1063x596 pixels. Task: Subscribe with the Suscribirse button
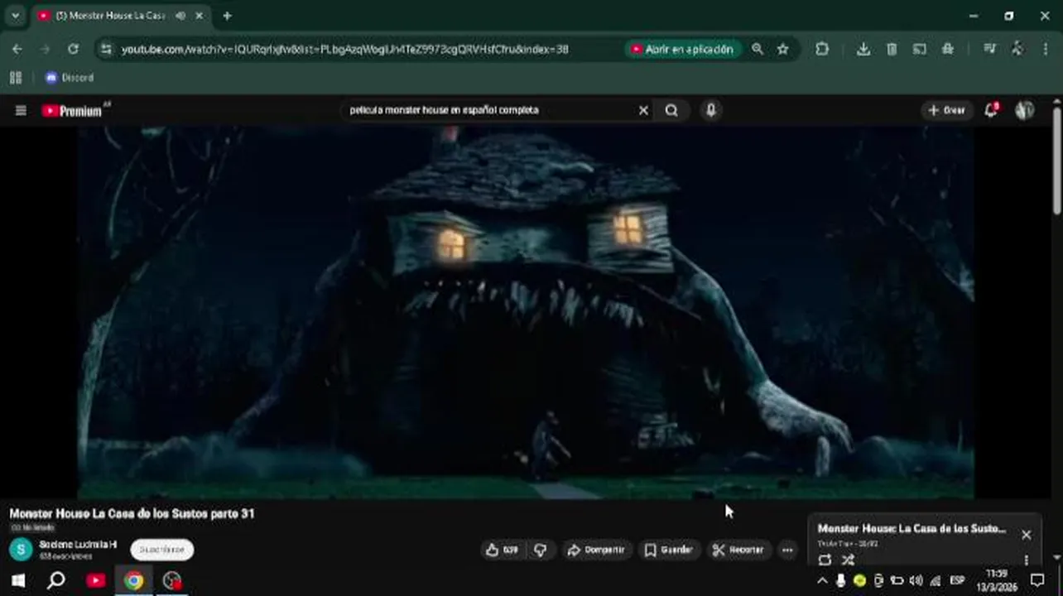161,550
